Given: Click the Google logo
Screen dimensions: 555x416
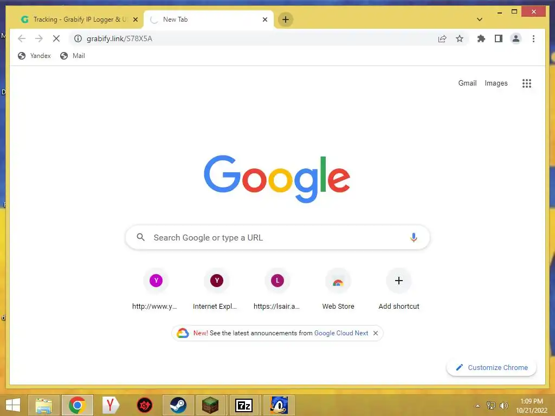Looking at the screenshot, I should point(277,179).
